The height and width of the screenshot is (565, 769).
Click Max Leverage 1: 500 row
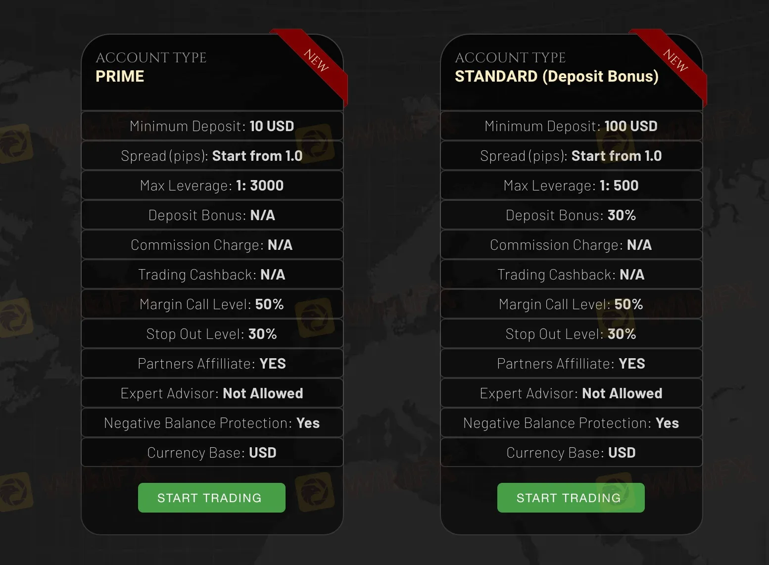[572, 185]
